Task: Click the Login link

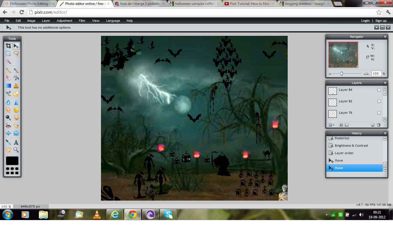Action: pos(365,21)
